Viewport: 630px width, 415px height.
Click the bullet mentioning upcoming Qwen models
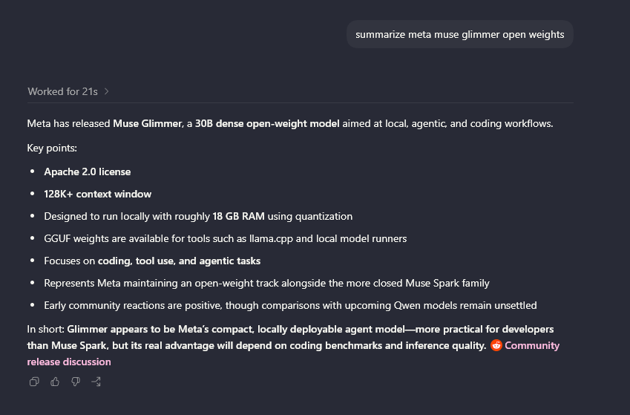290,305
